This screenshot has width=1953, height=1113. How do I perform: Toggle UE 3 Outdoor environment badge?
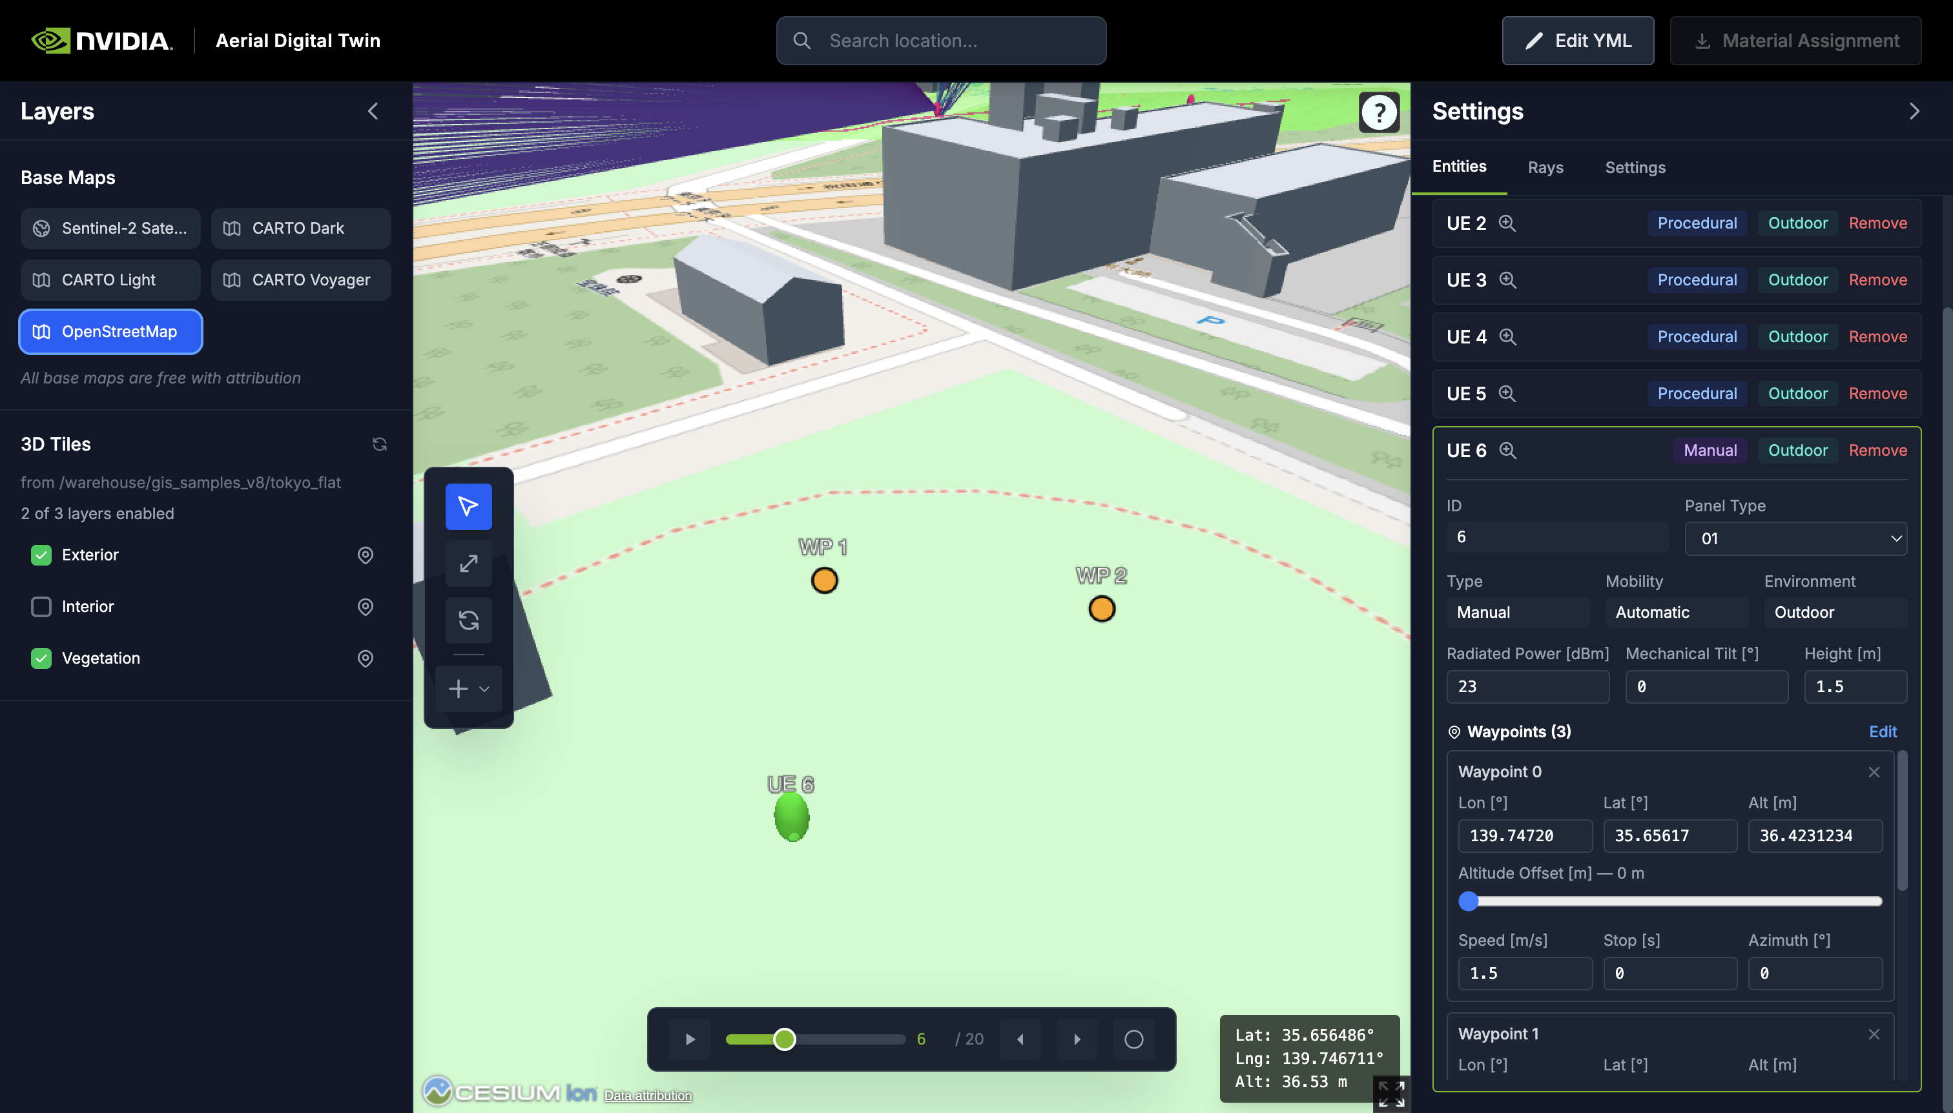pos(1797,280)
